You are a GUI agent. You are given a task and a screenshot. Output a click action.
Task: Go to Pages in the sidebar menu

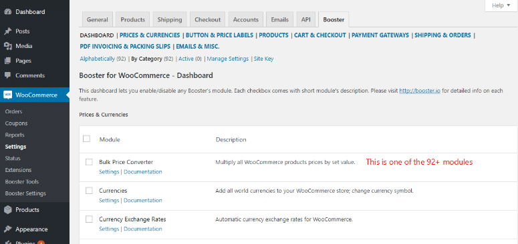(23, 61)
